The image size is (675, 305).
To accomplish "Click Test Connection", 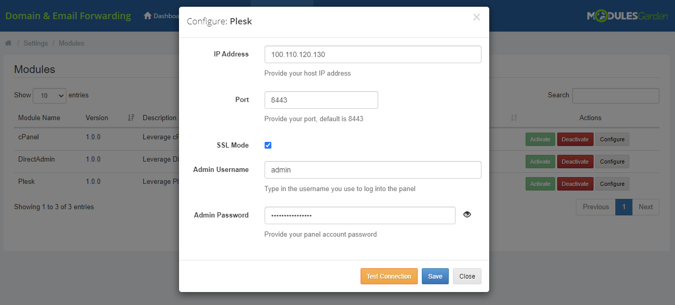I will coord(389,276).
